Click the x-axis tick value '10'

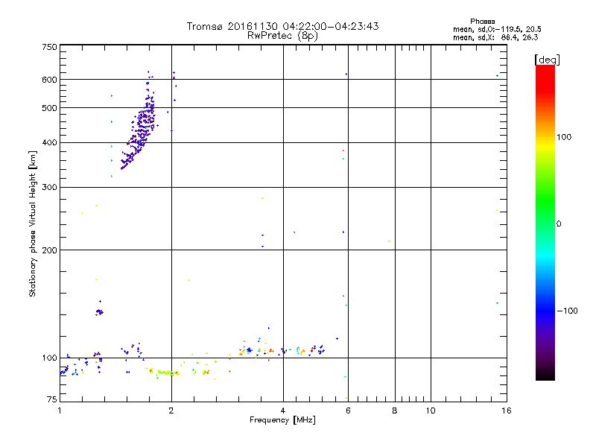(431, 410)
